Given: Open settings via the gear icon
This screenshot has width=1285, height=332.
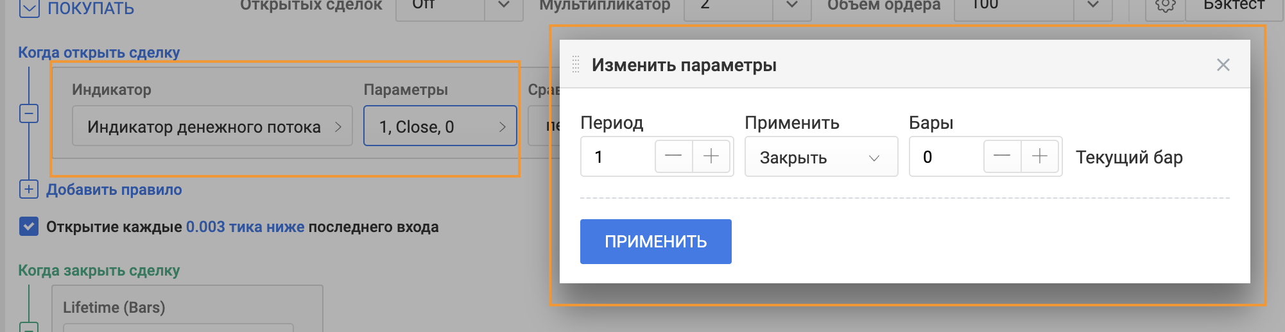Looking at the screenshot, I should pos(1166,6).
